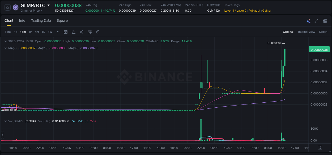
Task: Select the chart style icon
Action: (74, 31)
